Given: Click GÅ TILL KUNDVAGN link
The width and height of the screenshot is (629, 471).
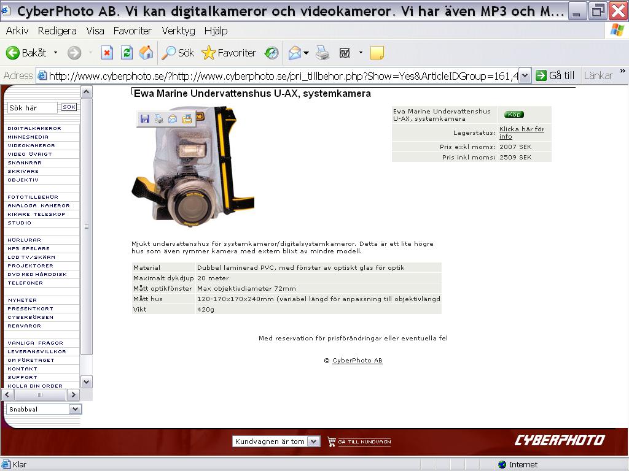Looking at the screenshot, I should coord(364,442).
